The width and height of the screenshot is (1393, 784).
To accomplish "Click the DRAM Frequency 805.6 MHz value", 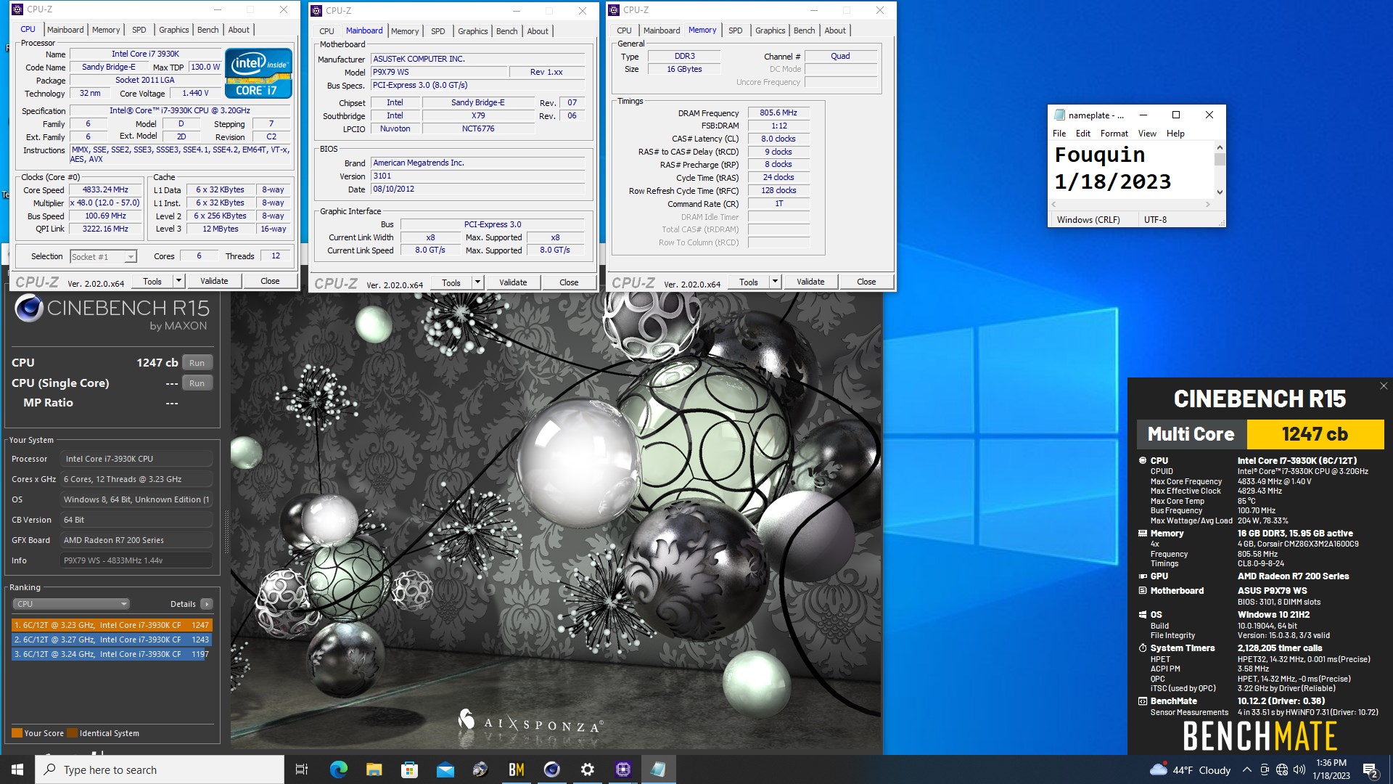I will 778,113.
